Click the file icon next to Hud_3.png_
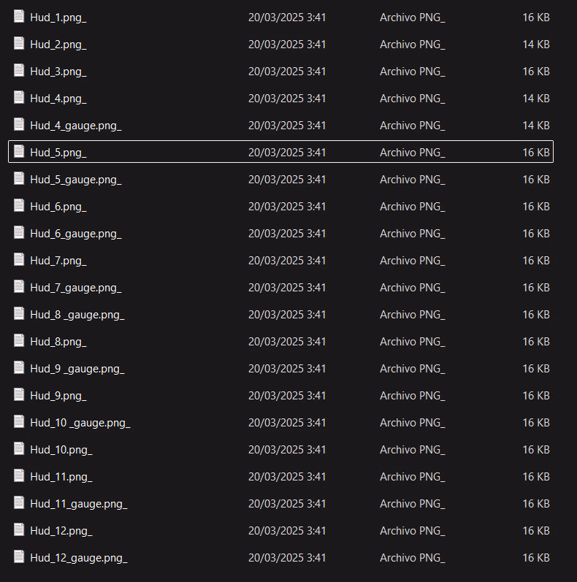Image resolution: width=577 pixels, height=582 pixels. click(x=19, y=71)
